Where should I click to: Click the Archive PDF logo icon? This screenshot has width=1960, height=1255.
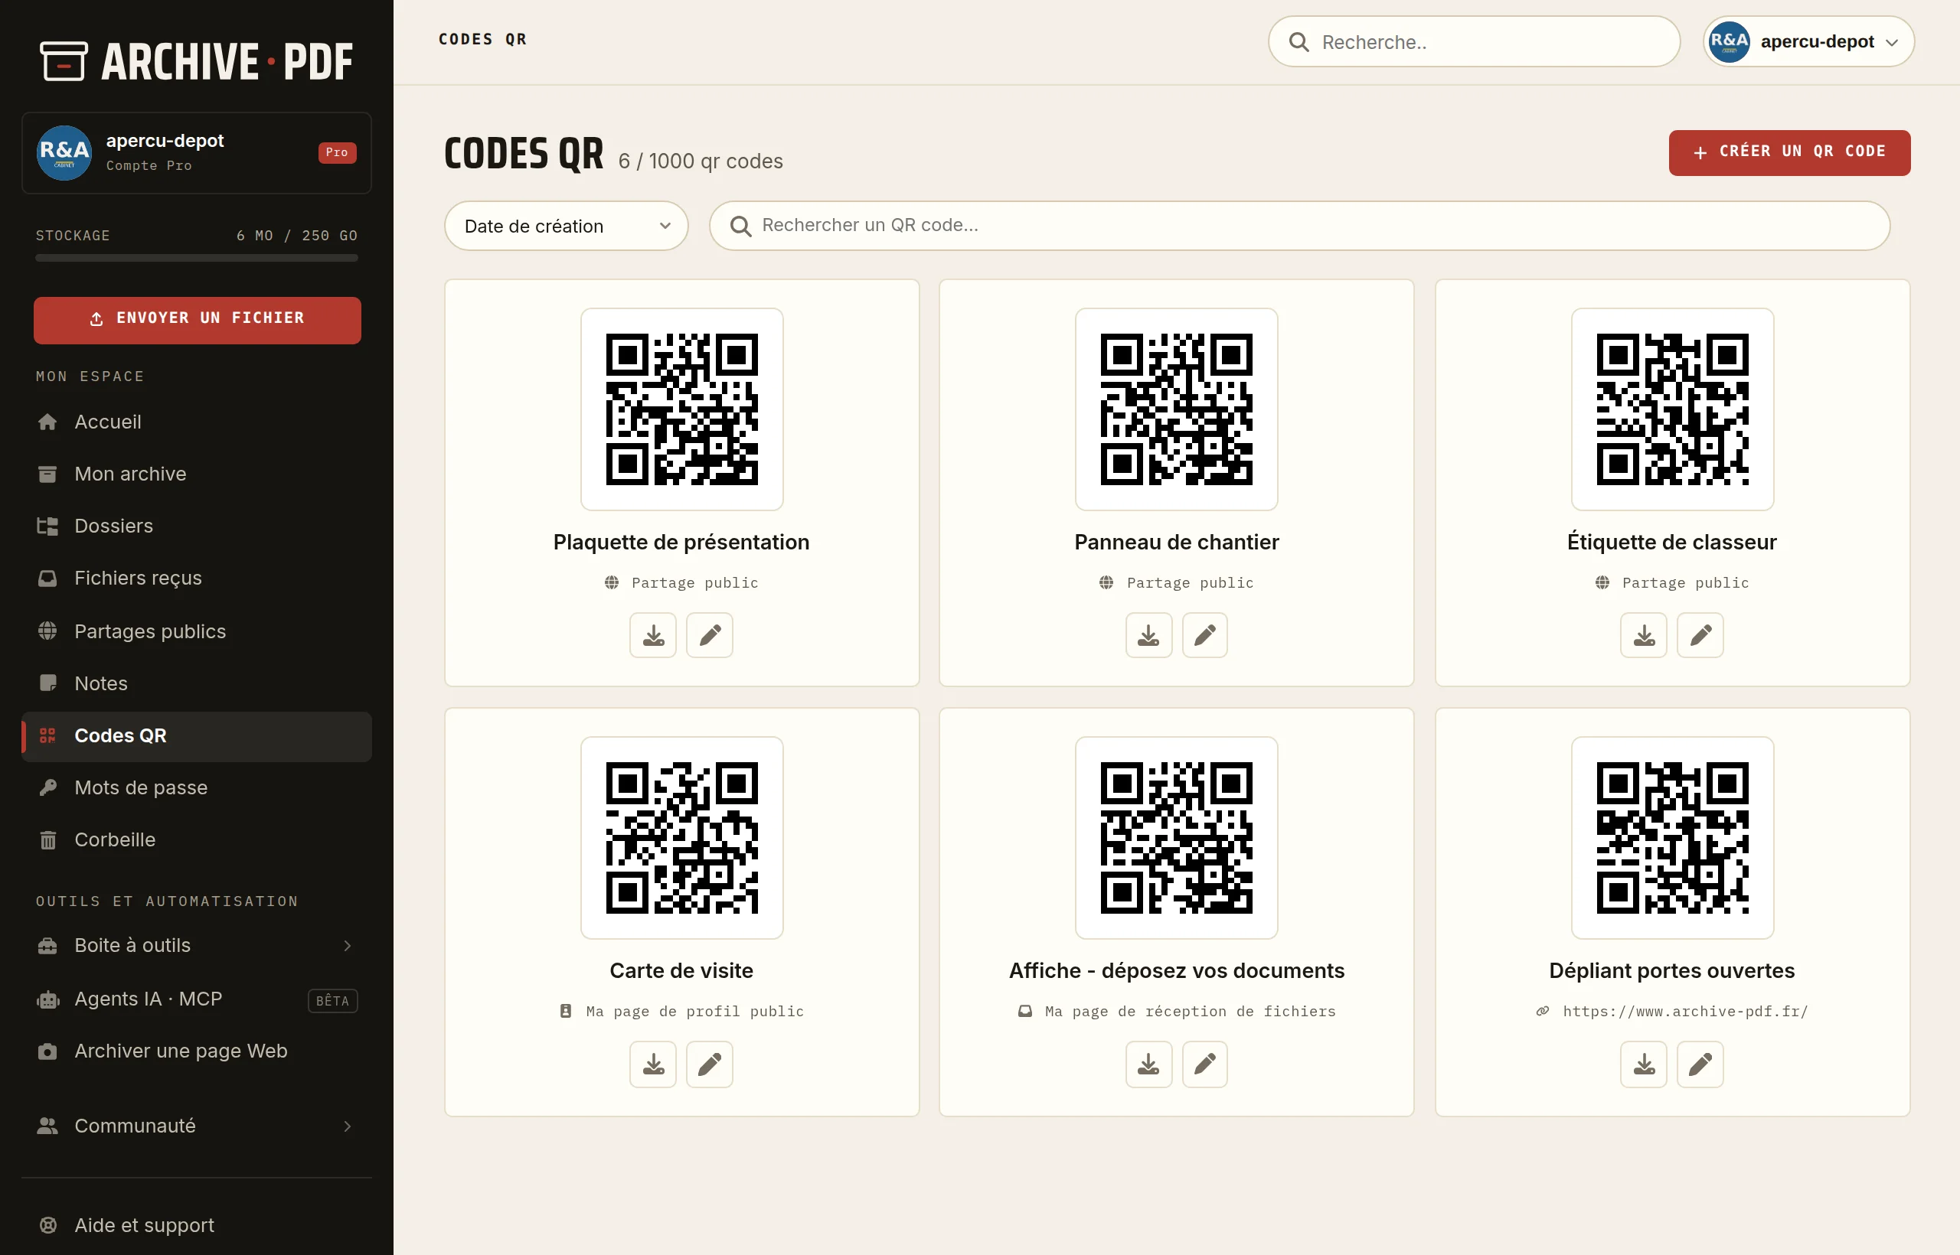(64, 61)
